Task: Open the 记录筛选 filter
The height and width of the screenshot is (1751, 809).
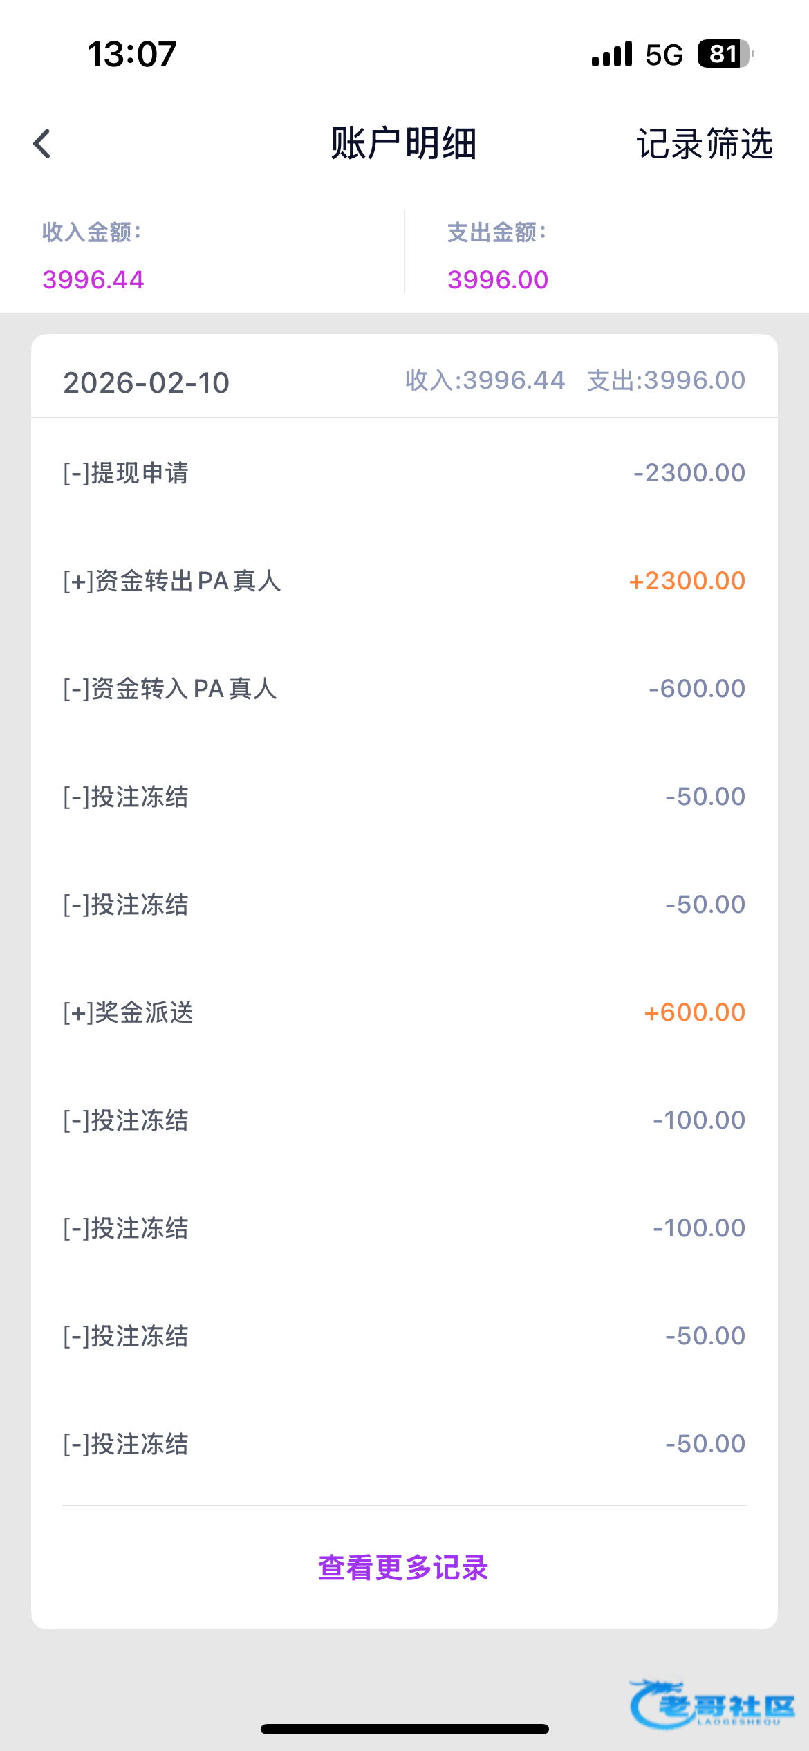Action: 704,144
